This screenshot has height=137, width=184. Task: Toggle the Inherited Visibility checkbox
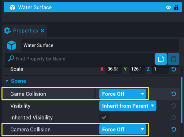(104, 117)
